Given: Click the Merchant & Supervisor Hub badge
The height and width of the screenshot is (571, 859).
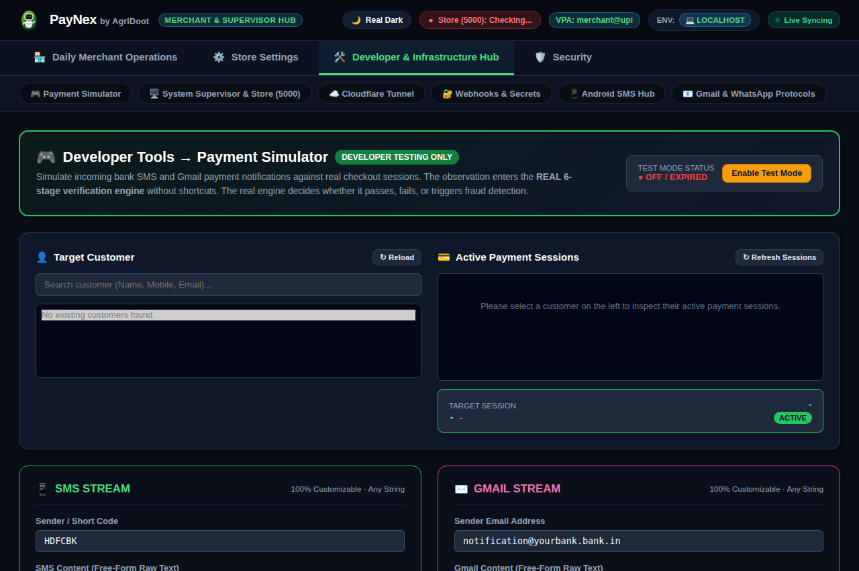Looking at the screenshot, I should pos(230,20).
